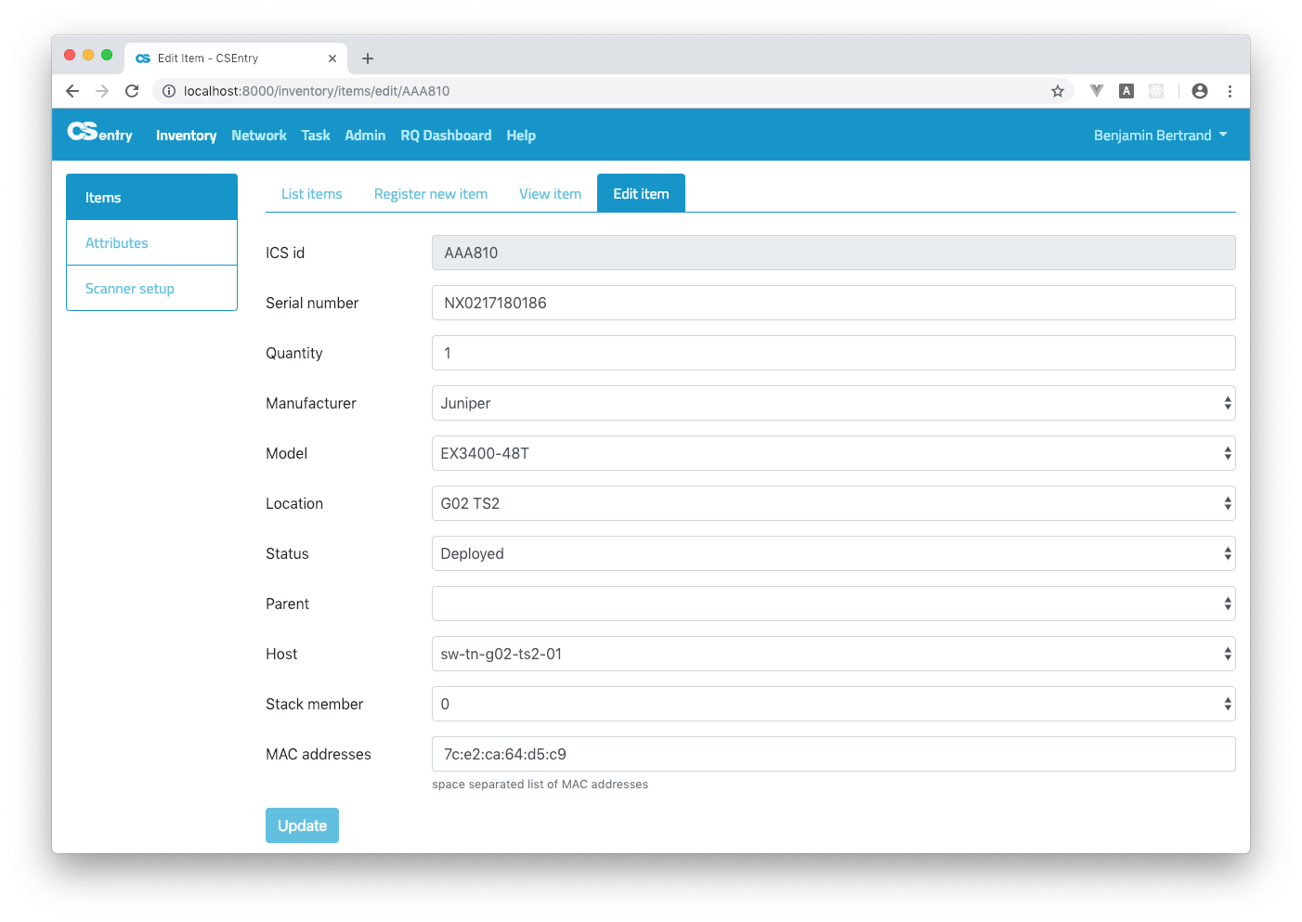This screenshot has width=1302, height=922.
Task: Go to the List items tab
Action: [x=311, y=194]
